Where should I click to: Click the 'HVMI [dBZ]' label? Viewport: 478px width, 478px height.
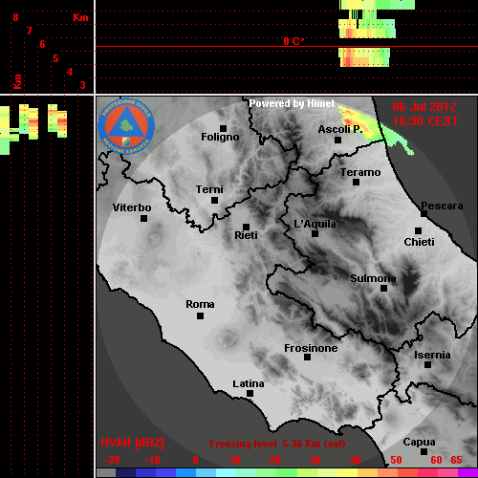tap(132, 443)
